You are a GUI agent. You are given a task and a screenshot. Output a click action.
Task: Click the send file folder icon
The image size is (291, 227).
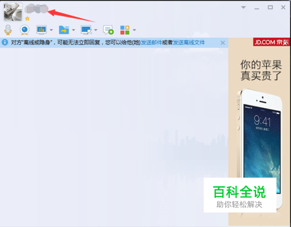click(x=64, y=30)
